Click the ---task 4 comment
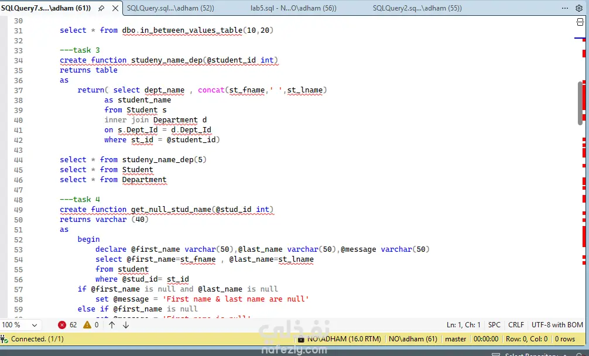The image size is (589, 356). pos(80,200)
